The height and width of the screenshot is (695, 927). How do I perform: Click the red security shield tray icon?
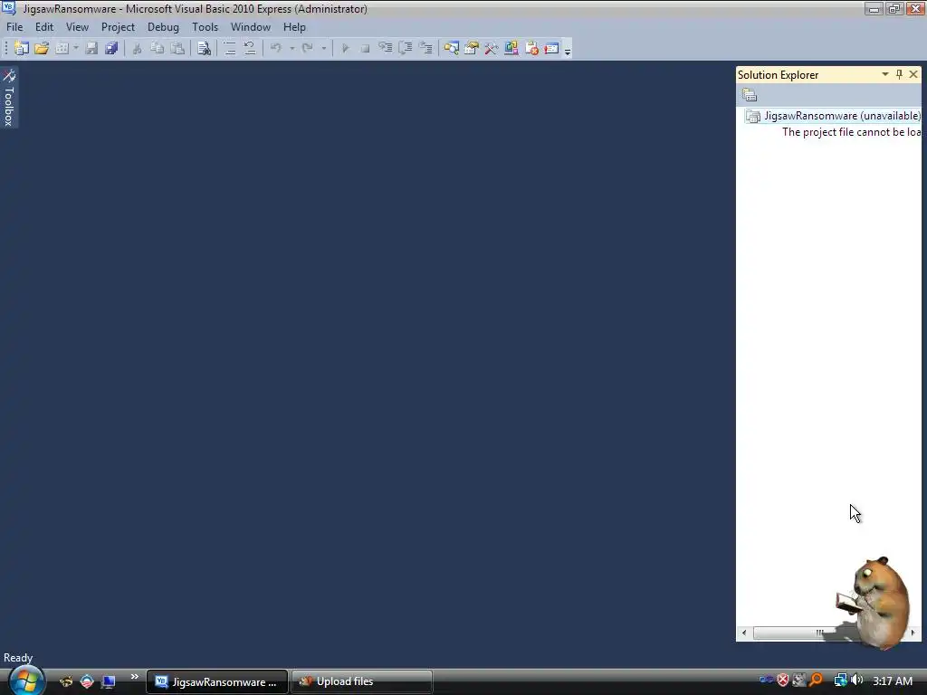click(783, 681)
